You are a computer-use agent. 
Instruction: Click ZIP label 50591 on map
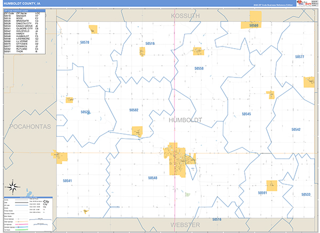262,193
